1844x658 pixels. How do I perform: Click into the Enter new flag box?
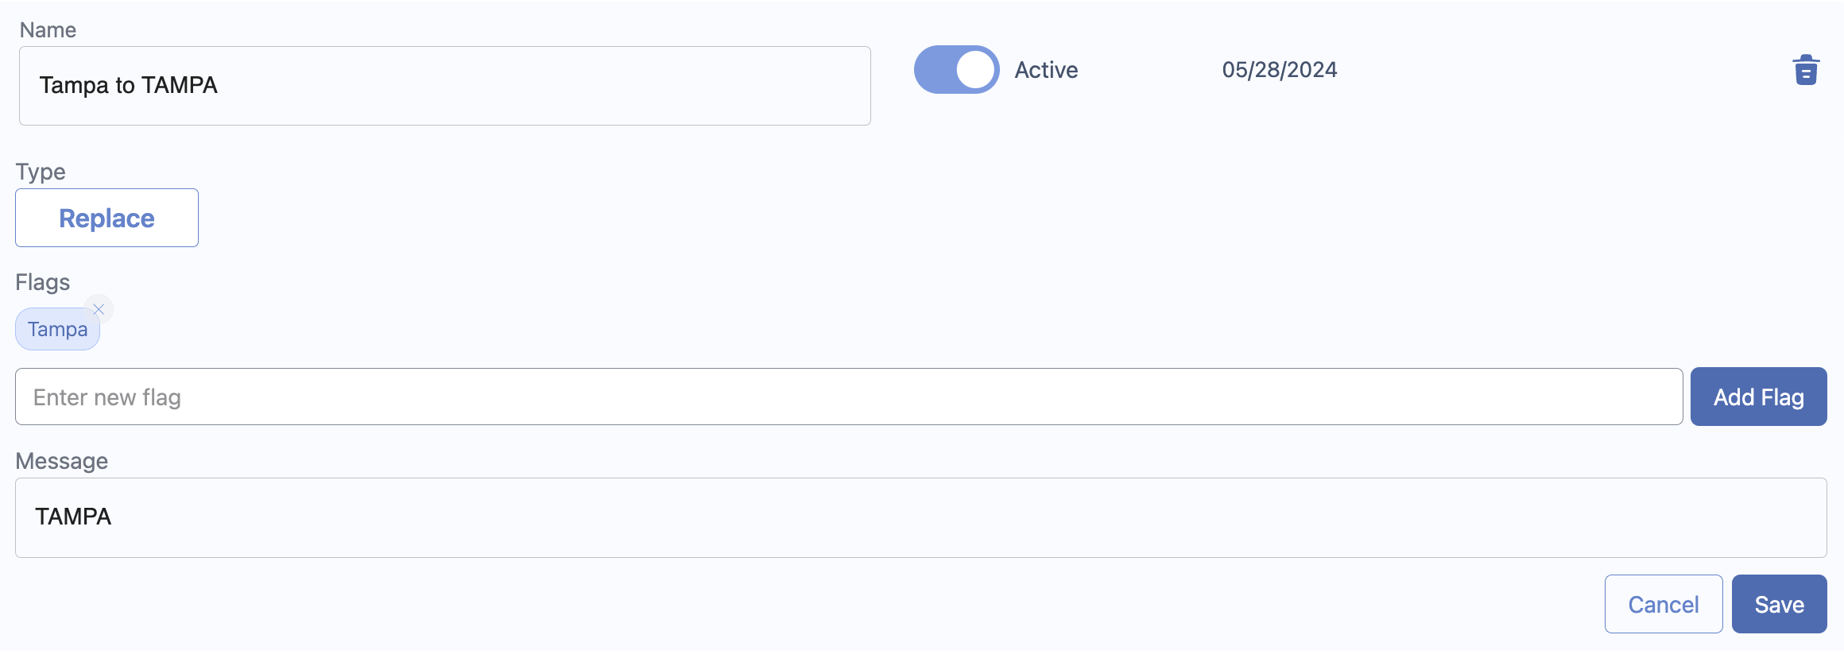[849, 397]
